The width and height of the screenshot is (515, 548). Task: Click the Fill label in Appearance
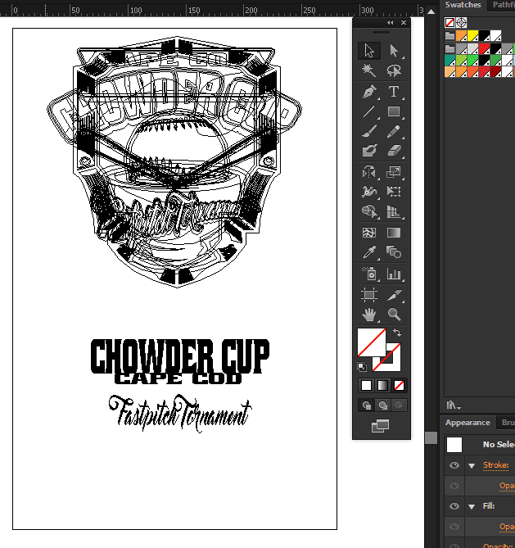click(489, 506)
